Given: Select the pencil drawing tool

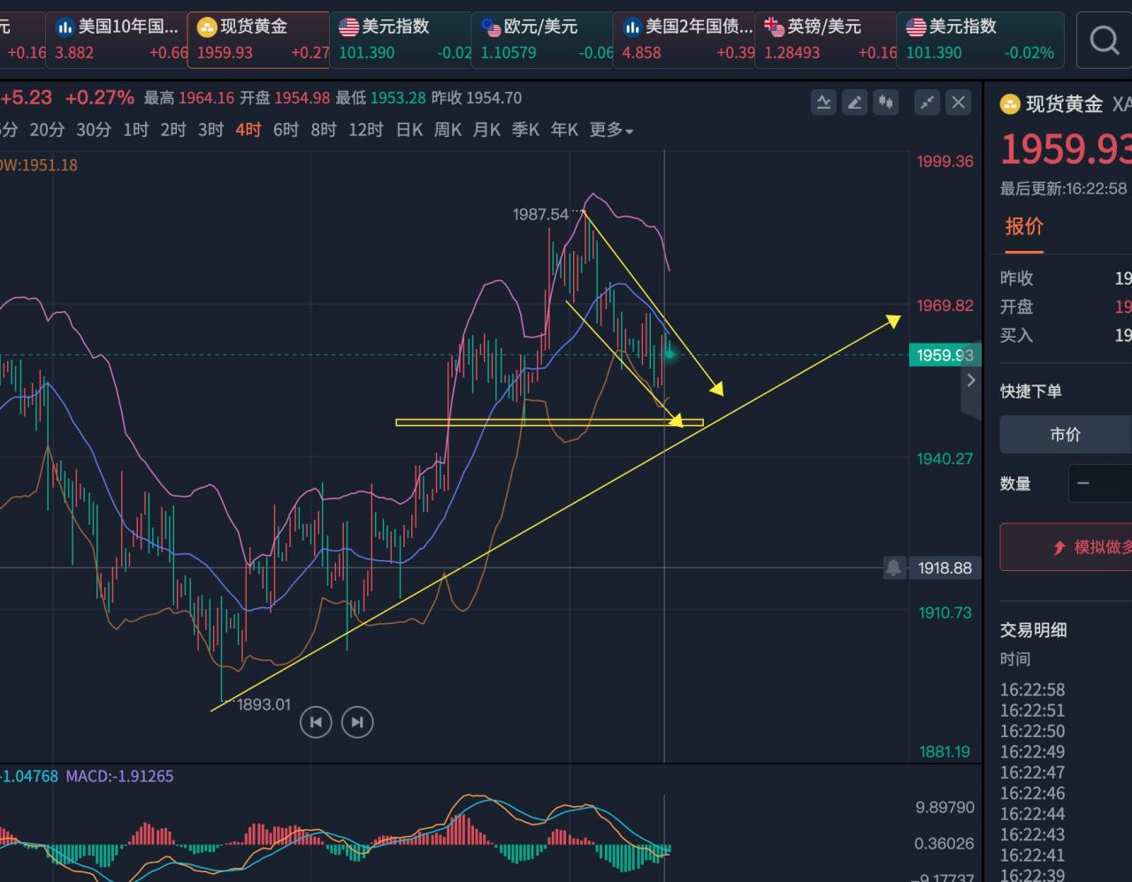Looking at the screenshot, I should point(854,103).
